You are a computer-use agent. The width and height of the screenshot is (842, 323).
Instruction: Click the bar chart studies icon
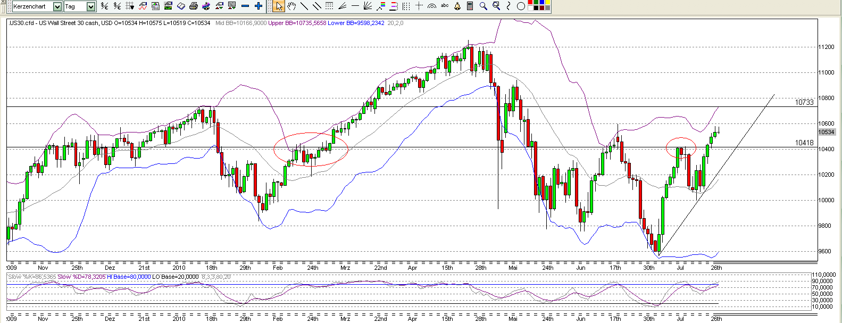click(x=155, y=6)
